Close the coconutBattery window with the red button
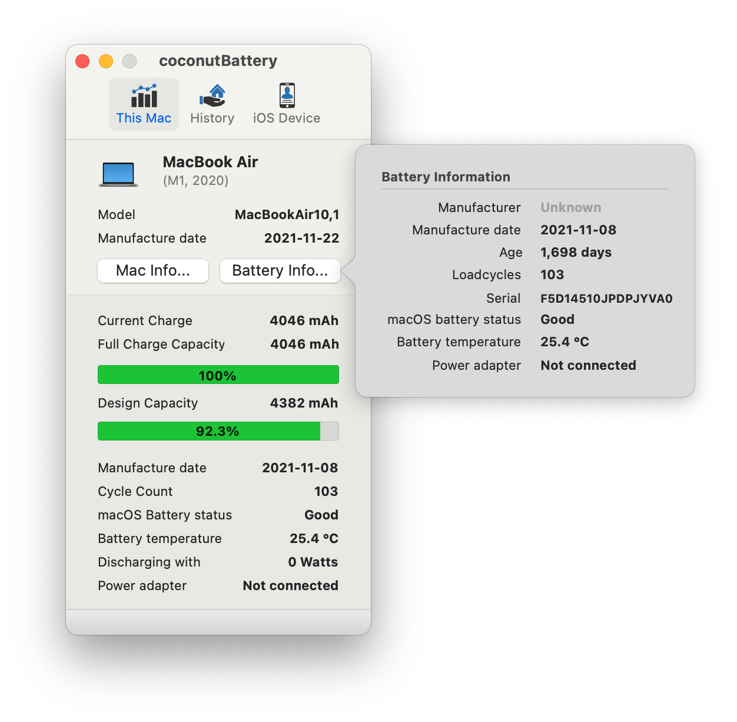The height and width of the screenshot is (722, 737). point(82,61)
